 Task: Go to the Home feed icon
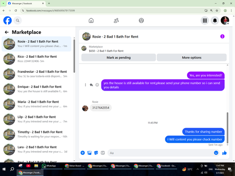point(91,21)
